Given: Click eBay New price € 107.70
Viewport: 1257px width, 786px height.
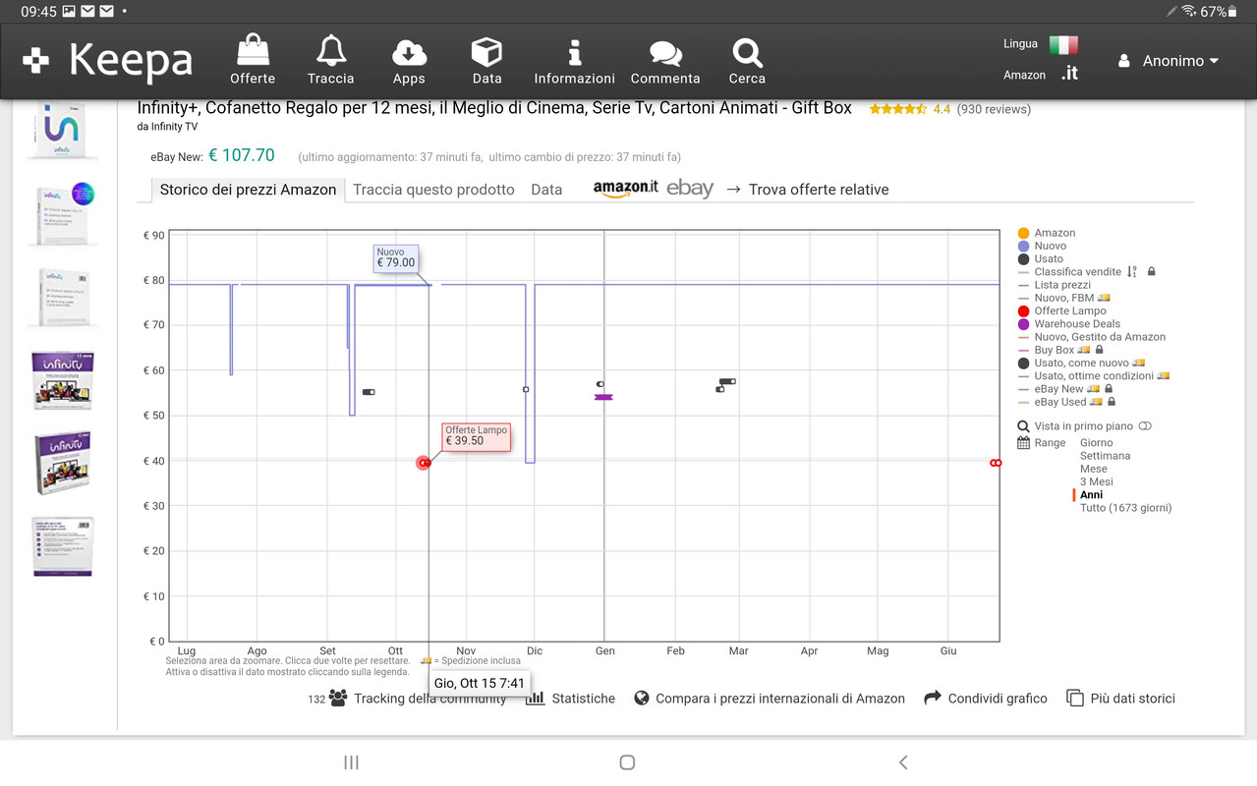Looking at the screenshot, I should [242, 155].
